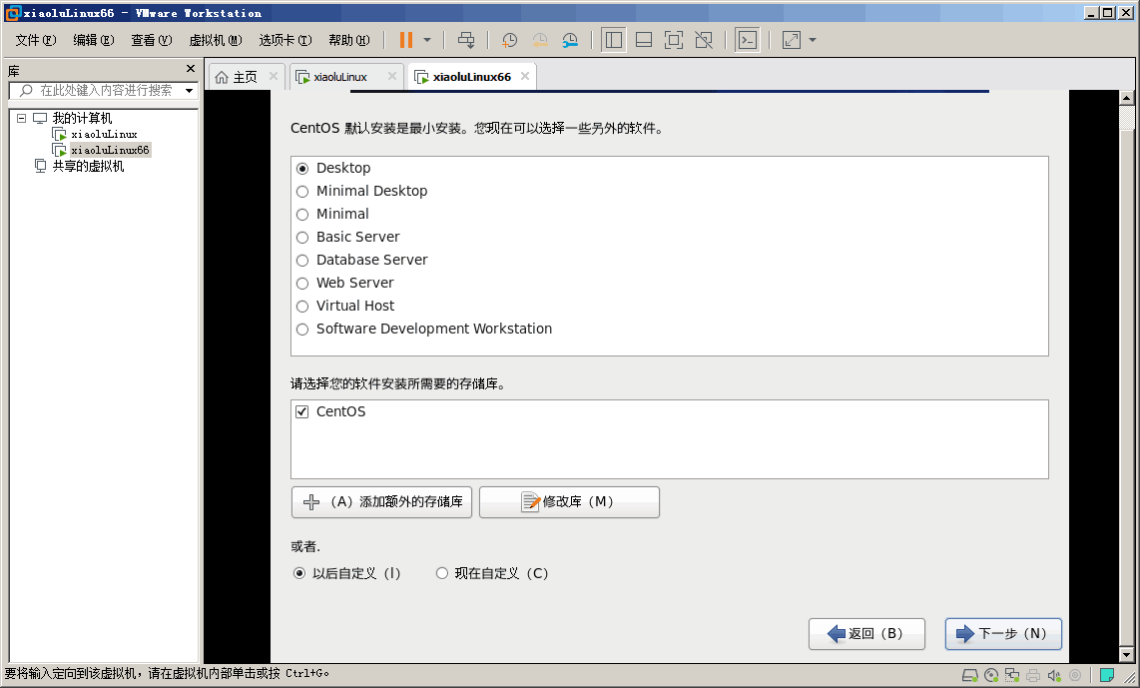The image size is (1140, 688).
Task: Open the 文件 menu
Action: pyautogui.click(x=36, y=40)
